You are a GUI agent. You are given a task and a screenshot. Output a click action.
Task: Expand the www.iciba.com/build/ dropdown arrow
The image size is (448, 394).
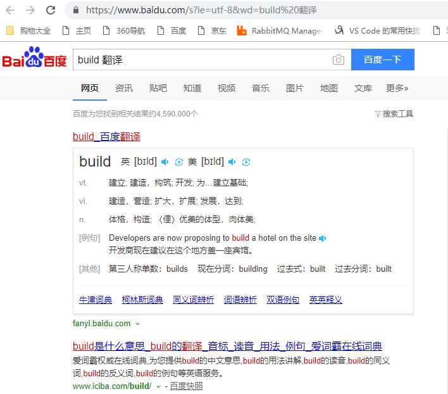(x=159, y=387)
